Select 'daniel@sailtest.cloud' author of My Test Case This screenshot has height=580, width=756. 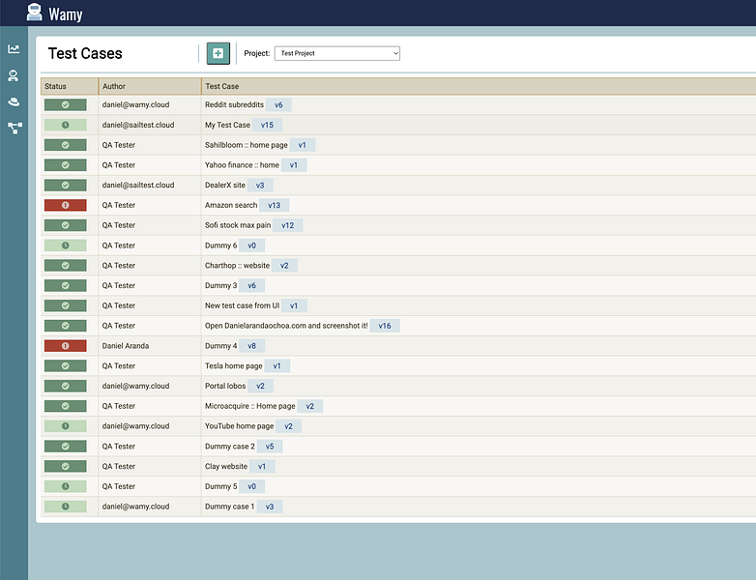click(x=138, y=125)
